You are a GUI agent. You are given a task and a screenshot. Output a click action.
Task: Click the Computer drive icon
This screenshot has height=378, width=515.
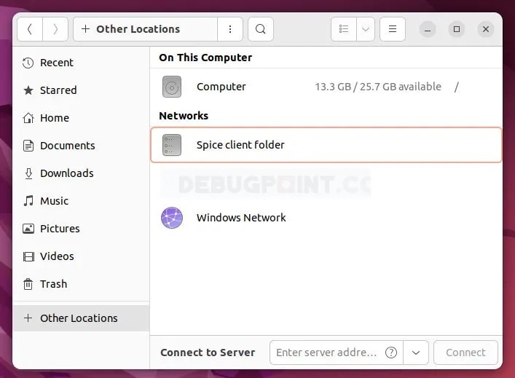click(x=172, y=87)
